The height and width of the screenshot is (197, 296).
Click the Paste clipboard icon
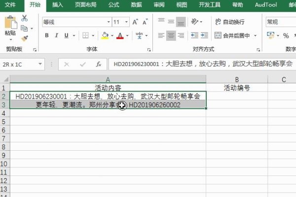10,22
